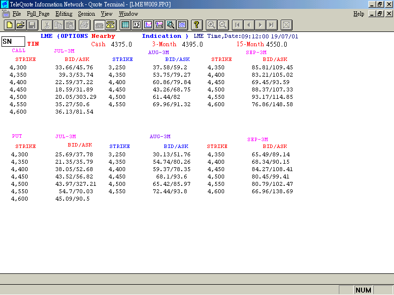Cut selection with the scissors icon
The width and height of the screenshot is (394, 295).
(x=47, y=25)
